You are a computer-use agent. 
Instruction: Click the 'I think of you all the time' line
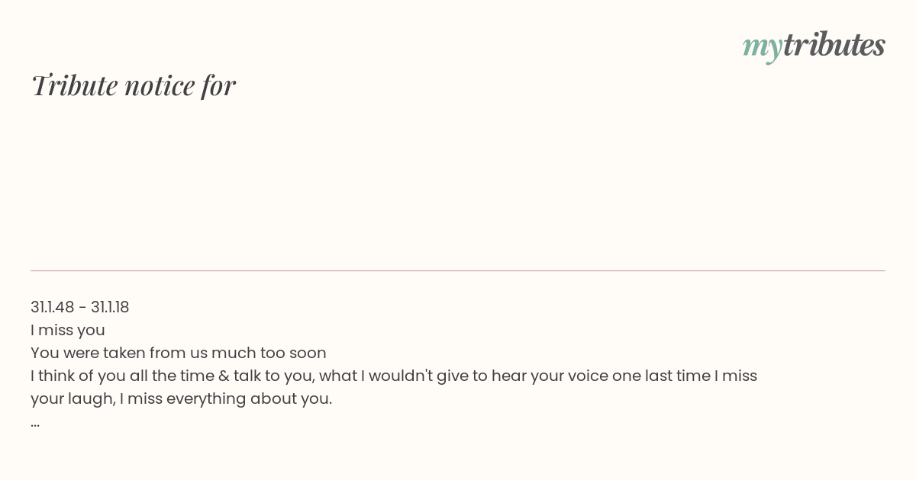394,376
